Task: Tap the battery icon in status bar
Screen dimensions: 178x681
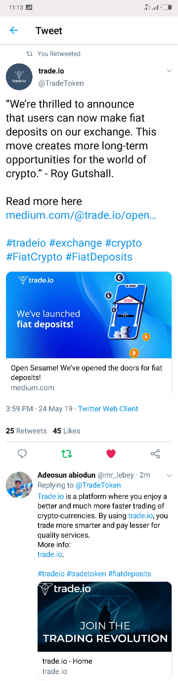Action: (167, 7)
